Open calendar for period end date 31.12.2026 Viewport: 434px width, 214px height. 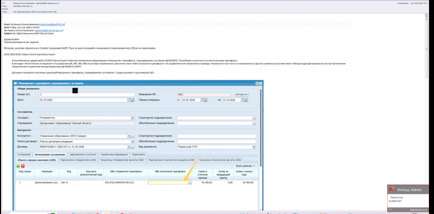[243, 100]
